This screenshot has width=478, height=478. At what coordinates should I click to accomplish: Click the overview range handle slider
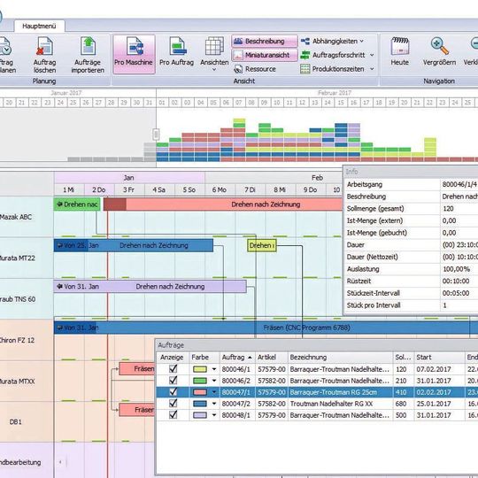pyautogui.click(x=156, y=135)
